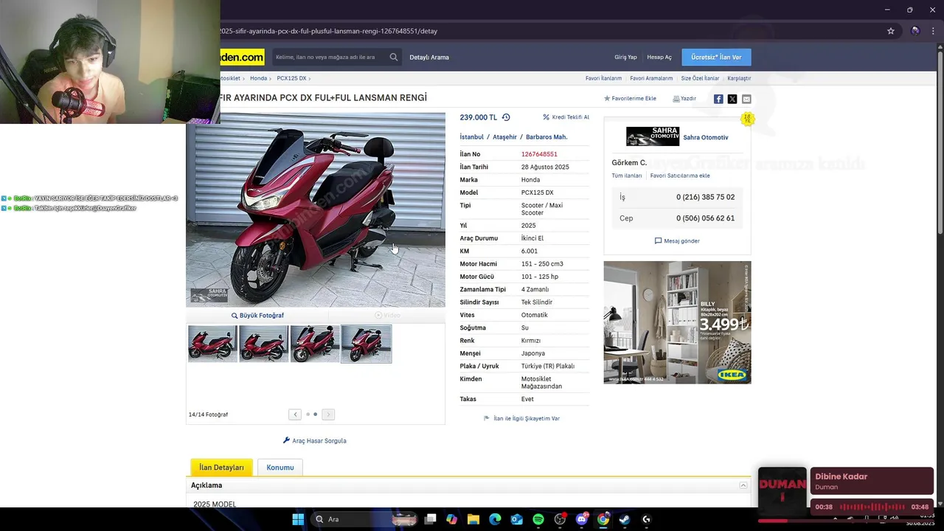Select the second scooter photo thumbnail
Screen dimensions: 944x531
(x=264, y=344)
